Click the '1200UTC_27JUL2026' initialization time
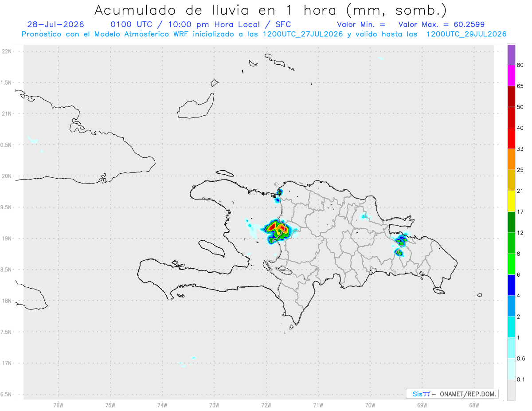532x411 pixels. pyautogui.click(x=303, y=34)
